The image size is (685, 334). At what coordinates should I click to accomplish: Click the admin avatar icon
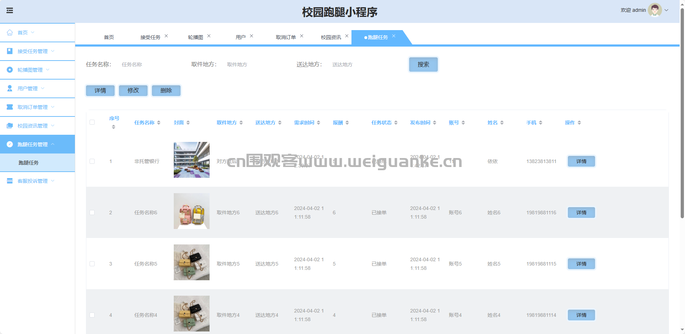pos(655,10)
